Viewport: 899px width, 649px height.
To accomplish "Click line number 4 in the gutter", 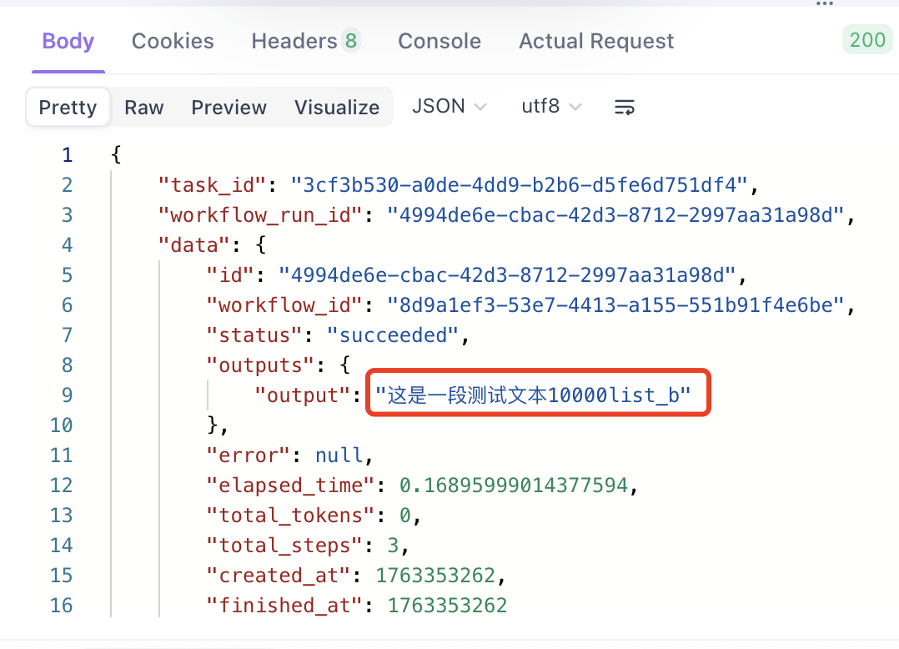I will (x=67, y=245).
